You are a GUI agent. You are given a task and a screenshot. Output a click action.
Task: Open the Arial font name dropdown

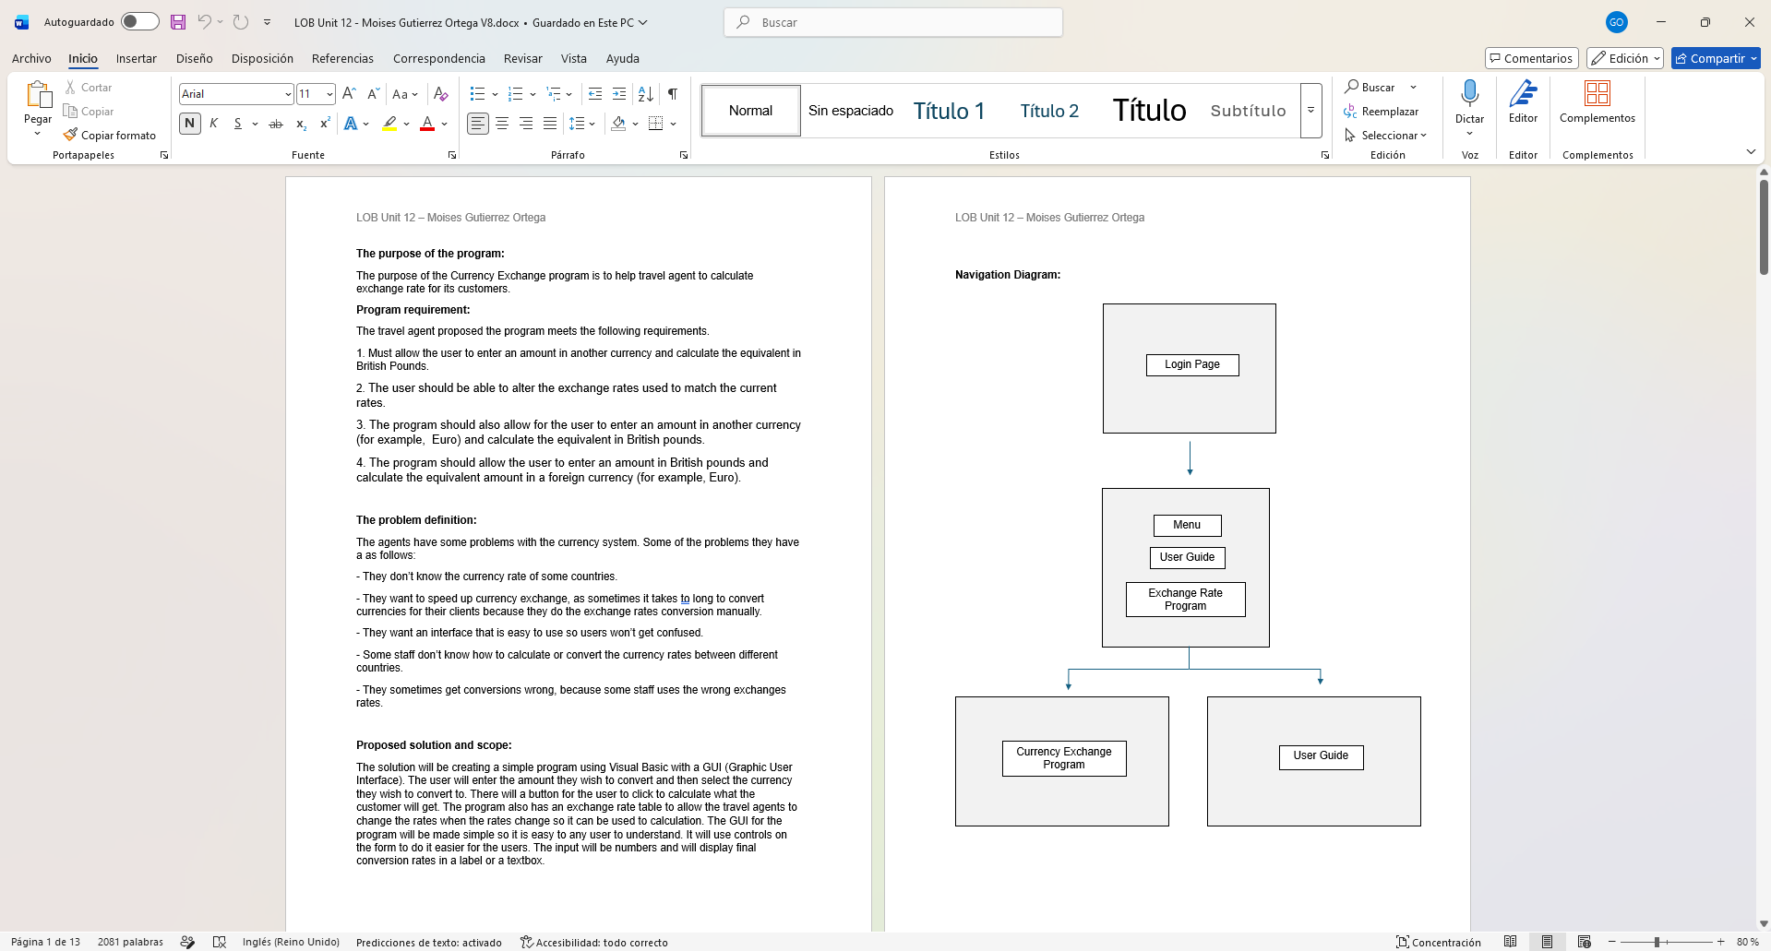(288, 94)
